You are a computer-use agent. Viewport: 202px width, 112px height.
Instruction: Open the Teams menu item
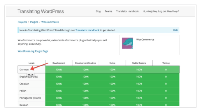pyautogui.click(x=108, y=11)
